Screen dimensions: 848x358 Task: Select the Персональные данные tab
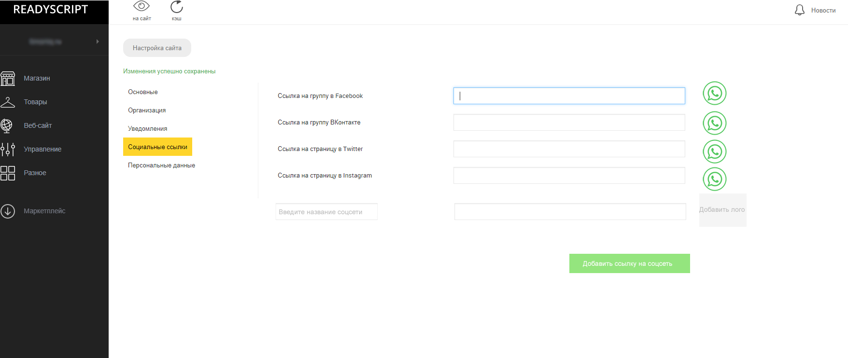161,165
